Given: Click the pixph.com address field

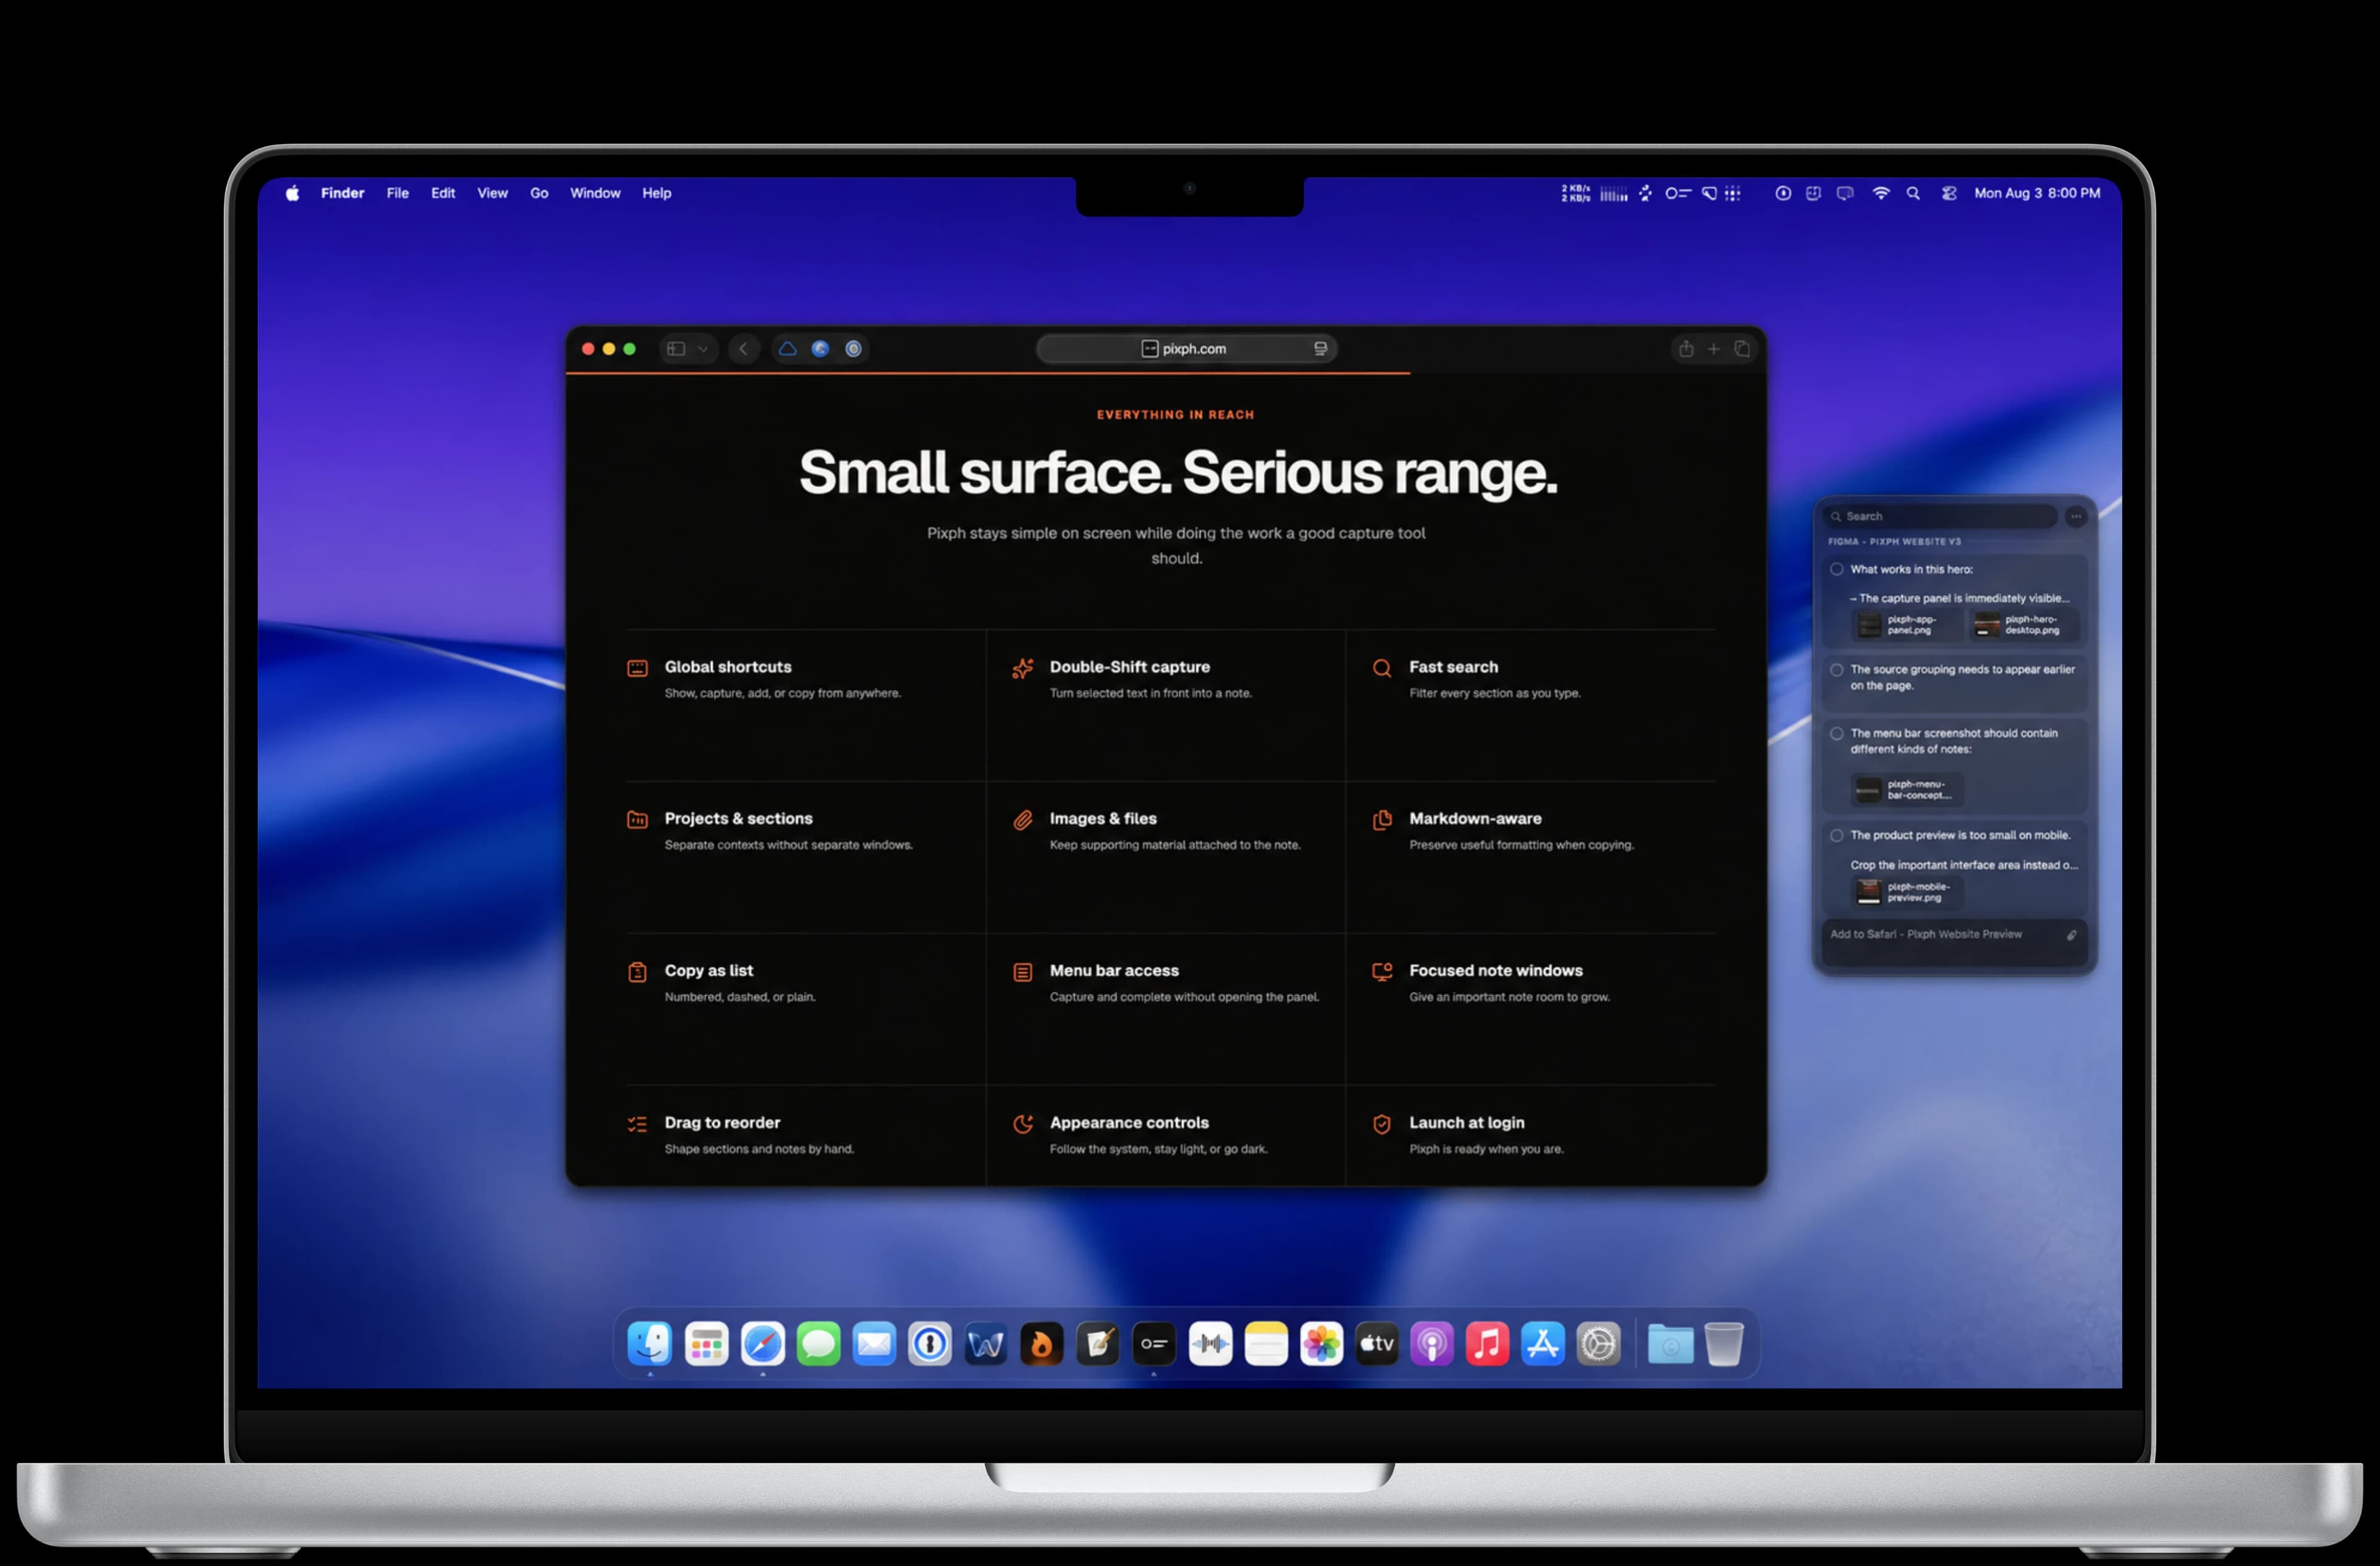Looking at the screenshot, I should [1187, 349].
